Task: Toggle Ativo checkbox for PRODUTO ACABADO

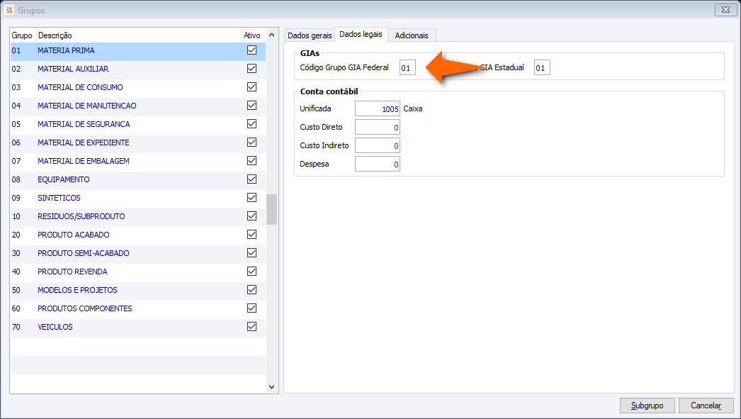Action: click(252, 235)
